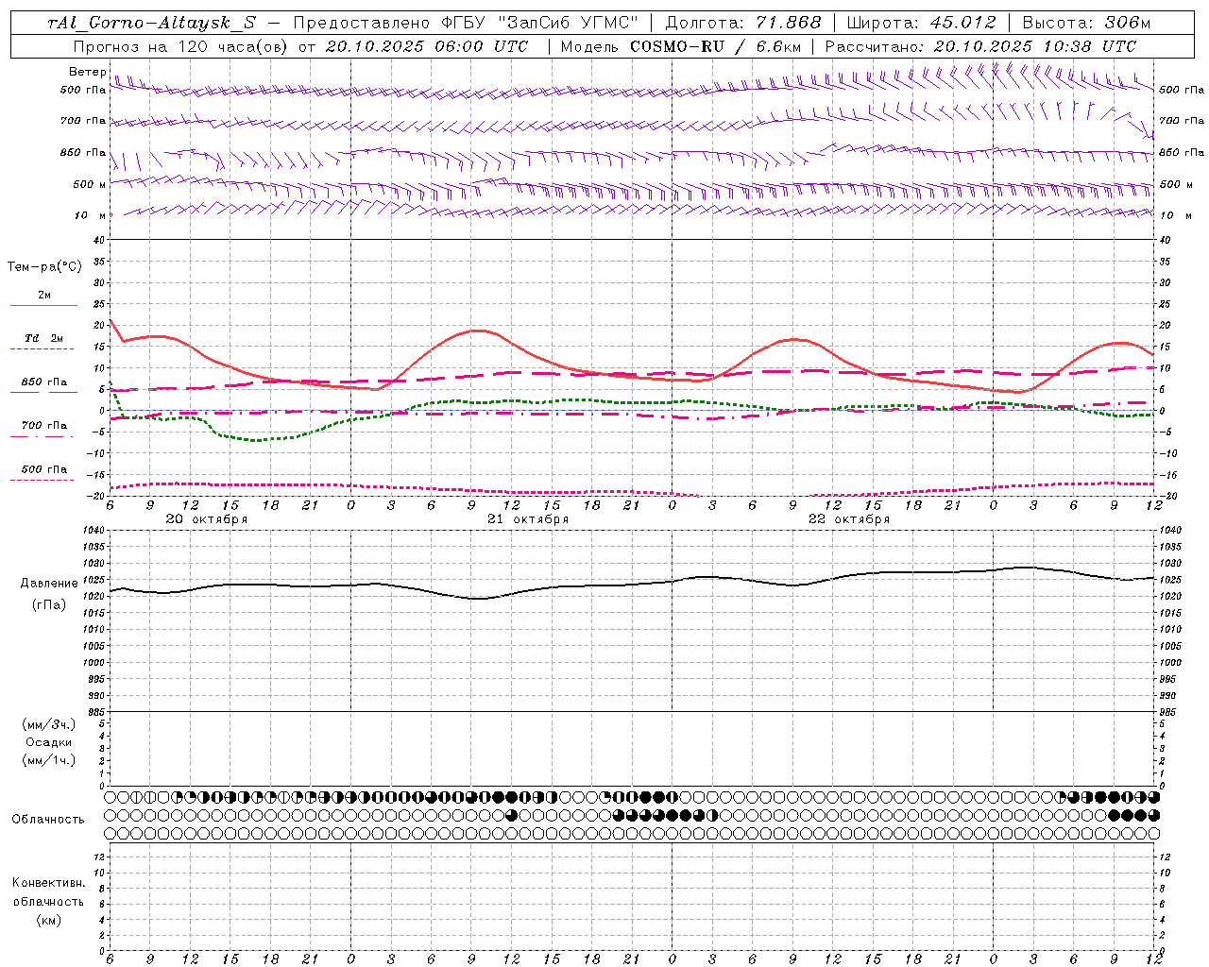Click the 850 гПа temperature legend entry
This screenshot has height=967, width=1209.
pos(44,382)
